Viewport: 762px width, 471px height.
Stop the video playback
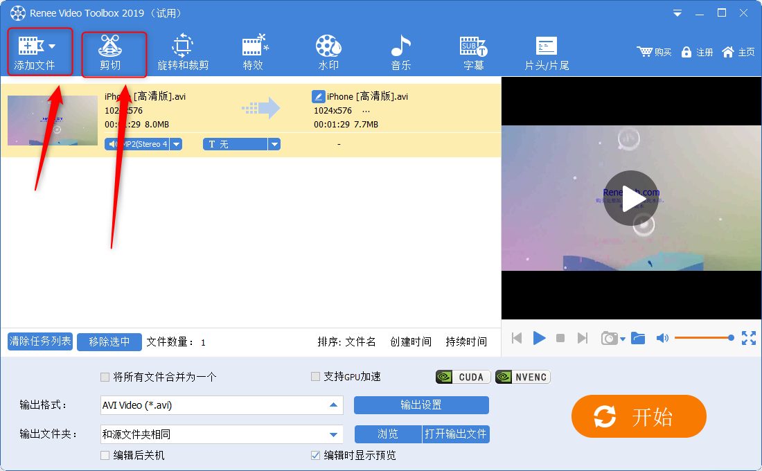(560, 338)
